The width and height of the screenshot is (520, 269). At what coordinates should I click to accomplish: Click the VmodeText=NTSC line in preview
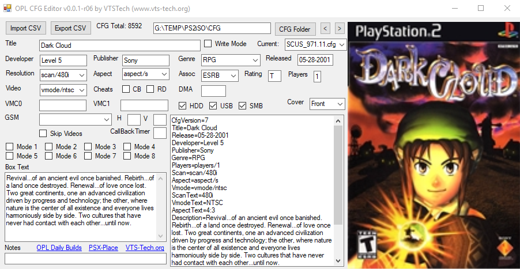coord(197,203)
